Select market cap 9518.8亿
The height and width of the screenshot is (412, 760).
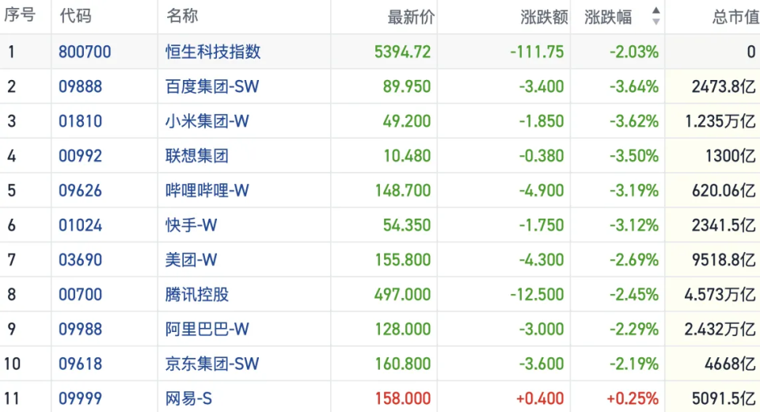coord(724,260)
